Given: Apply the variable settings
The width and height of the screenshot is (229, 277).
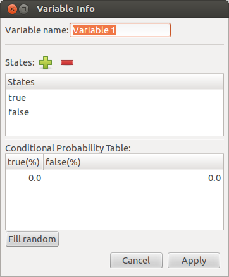Looking at the screenshot, I should tap(194, 261).
